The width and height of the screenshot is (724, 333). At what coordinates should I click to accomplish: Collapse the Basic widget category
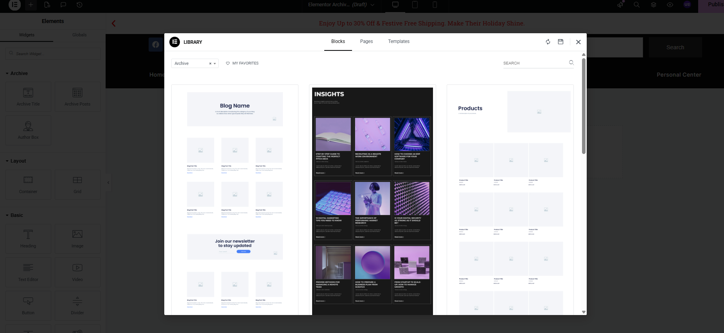[x=14, y=215]
